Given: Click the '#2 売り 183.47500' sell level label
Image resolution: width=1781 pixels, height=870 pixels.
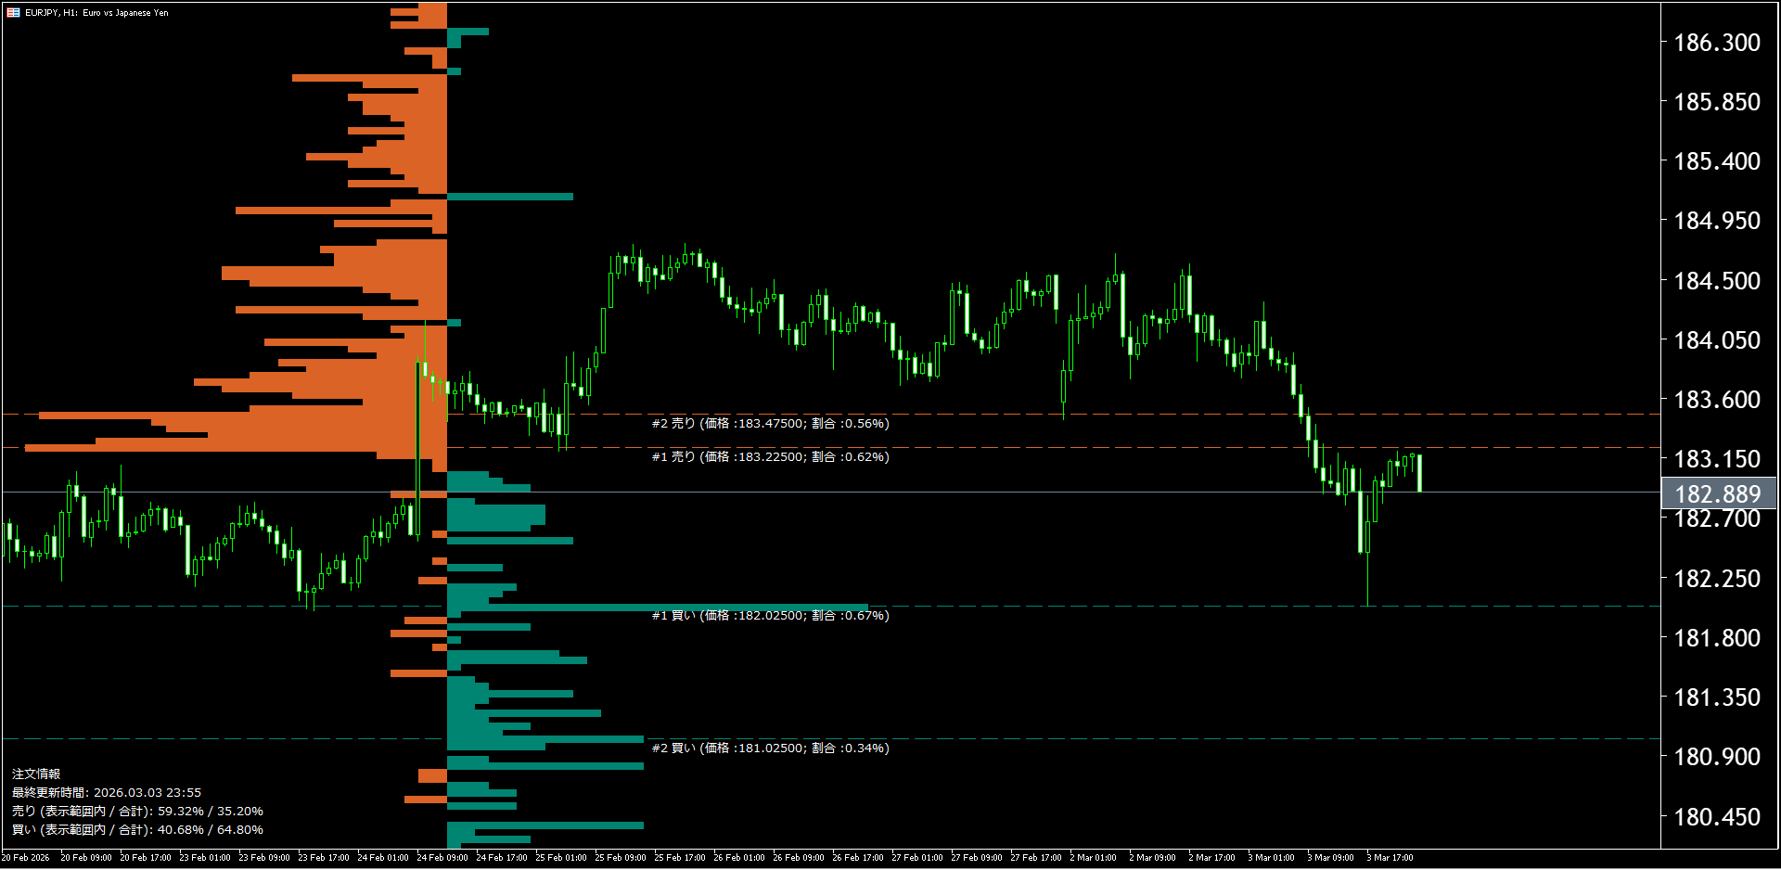Looking at the screenshot, I should pos(770,424).
